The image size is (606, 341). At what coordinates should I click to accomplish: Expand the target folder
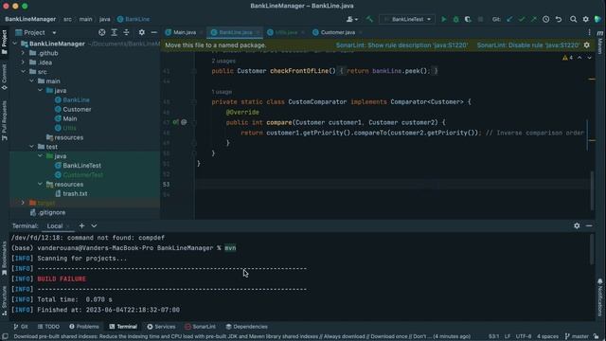(23, 203)
